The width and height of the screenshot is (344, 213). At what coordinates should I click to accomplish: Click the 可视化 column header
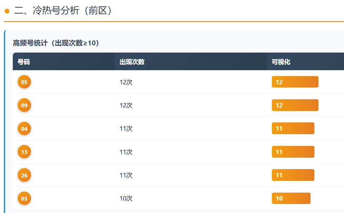[281, 62]
